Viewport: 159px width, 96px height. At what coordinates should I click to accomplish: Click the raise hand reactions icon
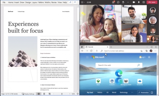click(123, 2)
